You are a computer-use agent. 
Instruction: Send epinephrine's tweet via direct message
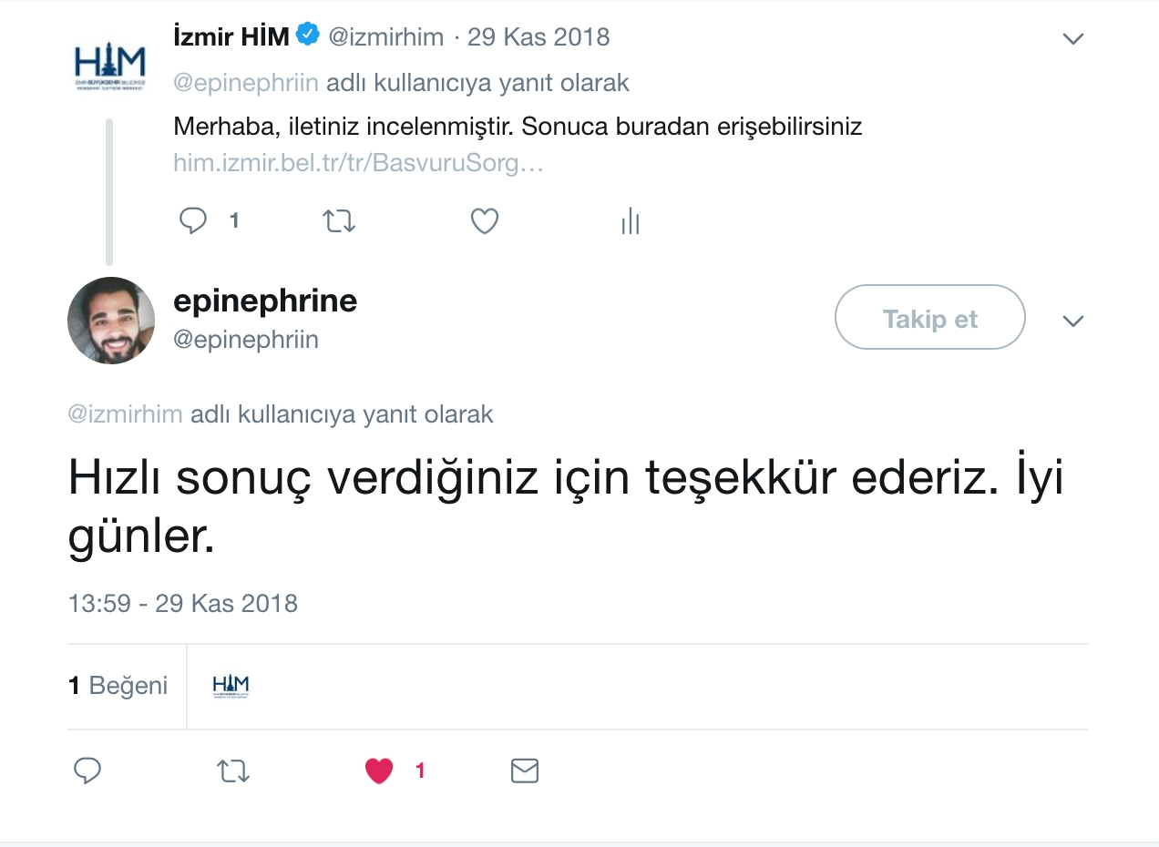coord(525,770)
